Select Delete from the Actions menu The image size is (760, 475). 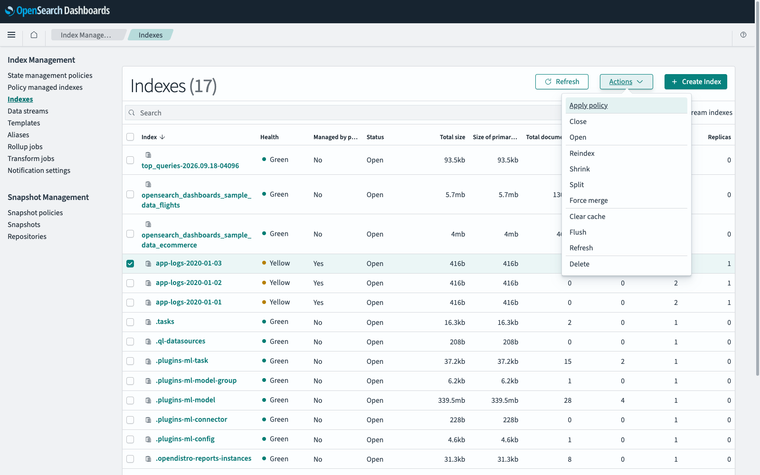click(x=626, y=264)
